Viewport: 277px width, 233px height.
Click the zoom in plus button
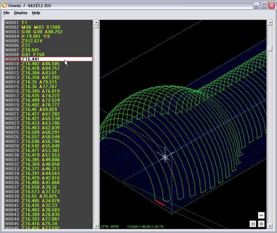[261, 224]
